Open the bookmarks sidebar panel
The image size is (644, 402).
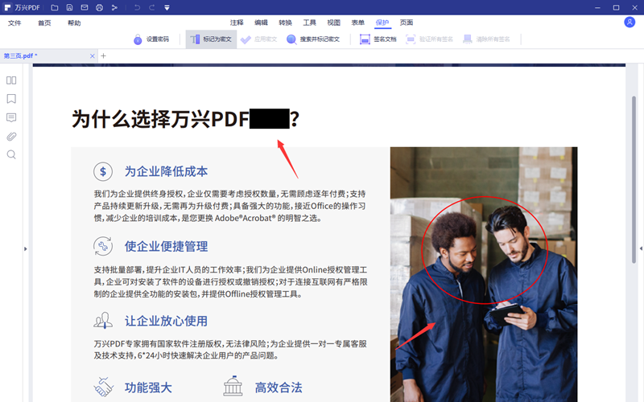pyautogui.click(x=11, y=99)
